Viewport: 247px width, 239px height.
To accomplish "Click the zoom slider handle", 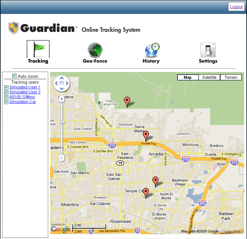I will [x=62, y=122].
